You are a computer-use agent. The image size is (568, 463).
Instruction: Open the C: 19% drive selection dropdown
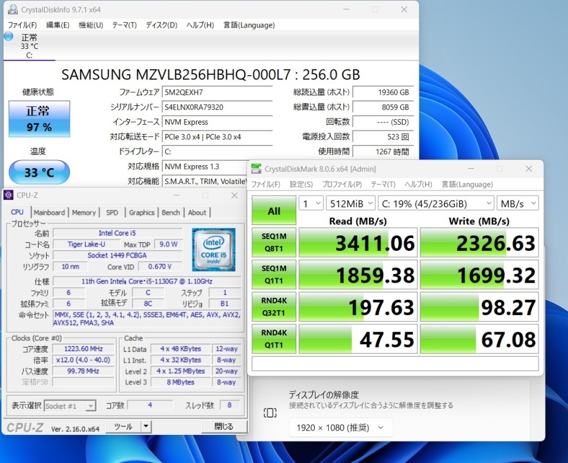click(x=436, y=204)
